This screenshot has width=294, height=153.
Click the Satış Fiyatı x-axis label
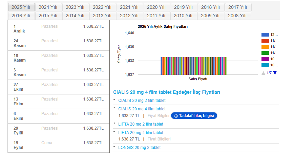click(197, 79)
